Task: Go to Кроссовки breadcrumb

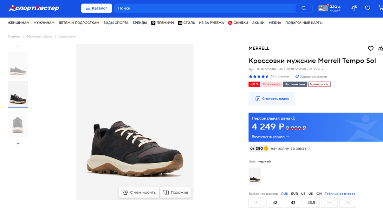Action: (67, 36)
